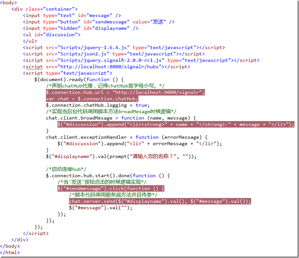
Task: Click the jquery.signalR-2.0.0-rc1.js script line
Action: coord(141,60)
